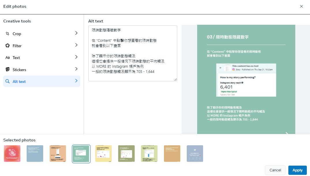The image size is (310, 176).
Task: Open the Text creative tool
Action: [x=42, y=58]
